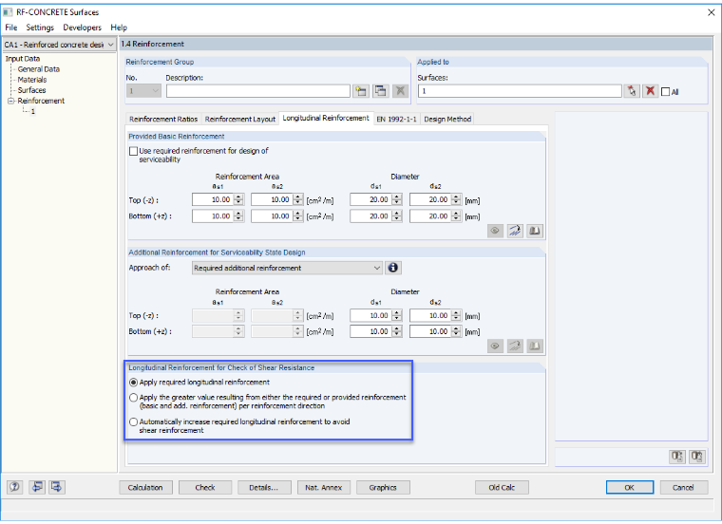The height and width of the screenshot is (524, 722).
Task: Click Top ds1 basic diameter field
Action: click(370, 199)
